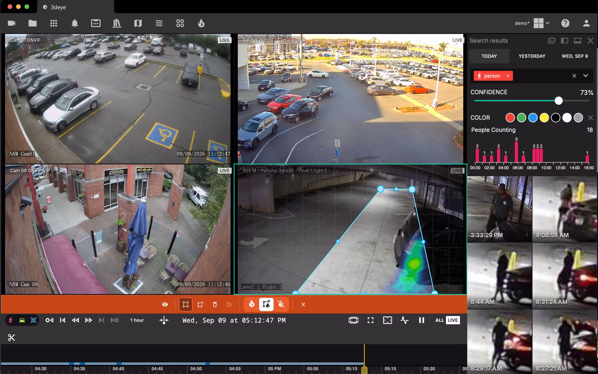This screenshot has height=374, width=598.
Task: Open the help question mark icon
Action: pos(565,23)
